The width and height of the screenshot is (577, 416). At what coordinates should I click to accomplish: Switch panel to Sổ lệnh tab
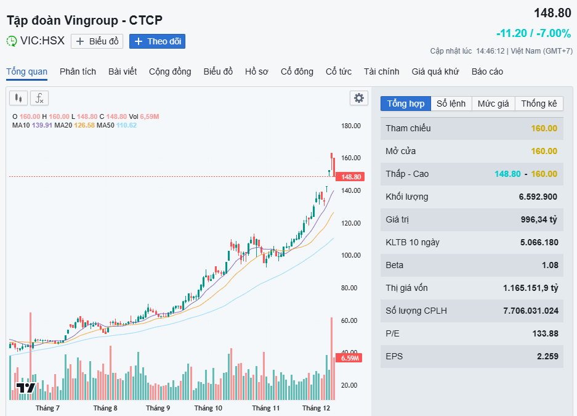(451, 104)
